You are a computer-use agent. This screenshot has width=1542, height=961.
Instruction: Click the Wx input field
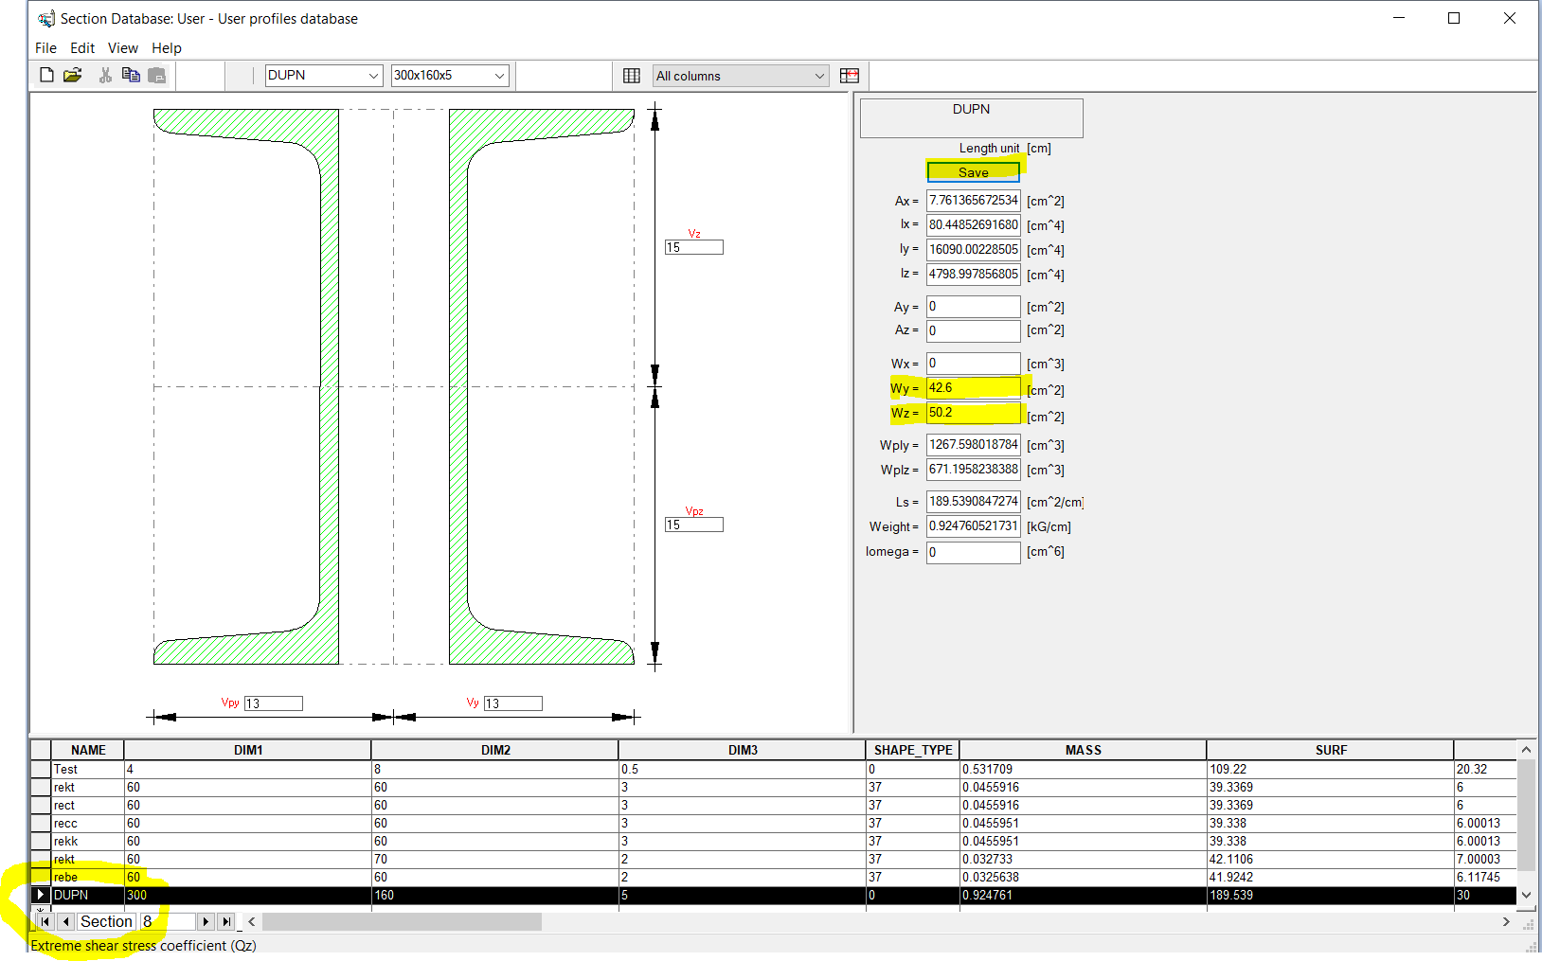tap(973, 364)
